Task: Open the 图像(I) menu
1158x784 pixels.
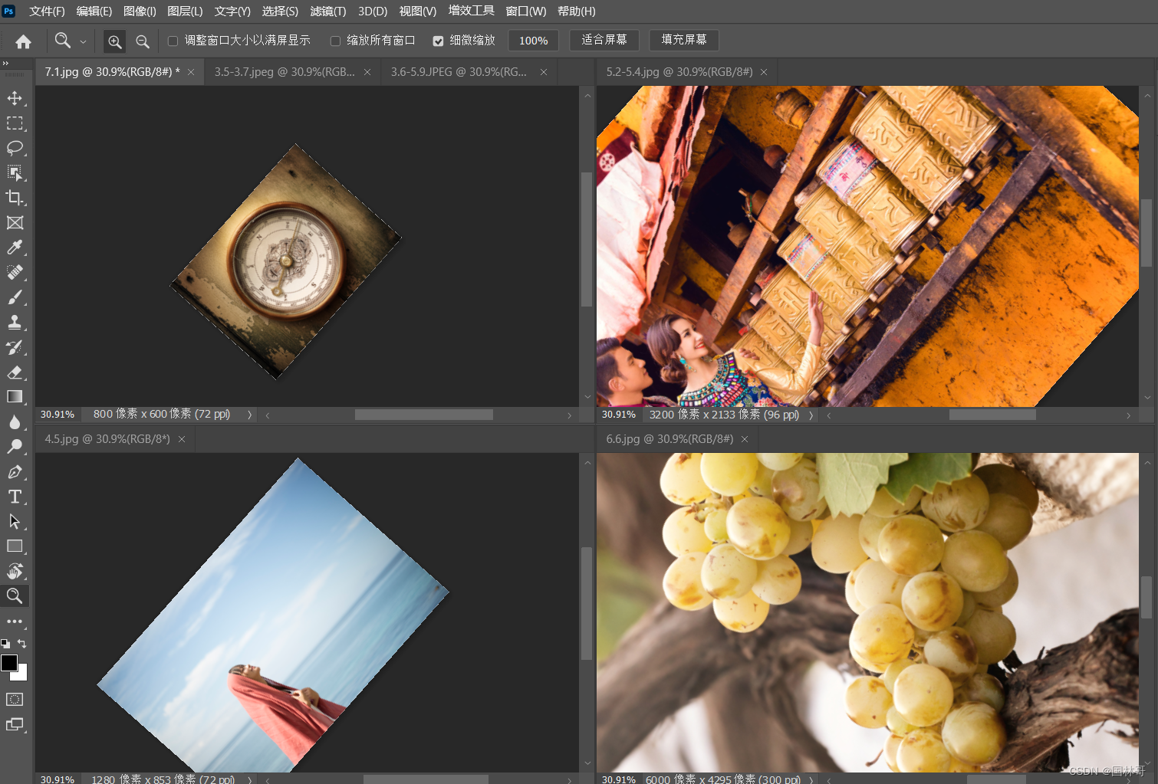Action: tap(140, 11)
